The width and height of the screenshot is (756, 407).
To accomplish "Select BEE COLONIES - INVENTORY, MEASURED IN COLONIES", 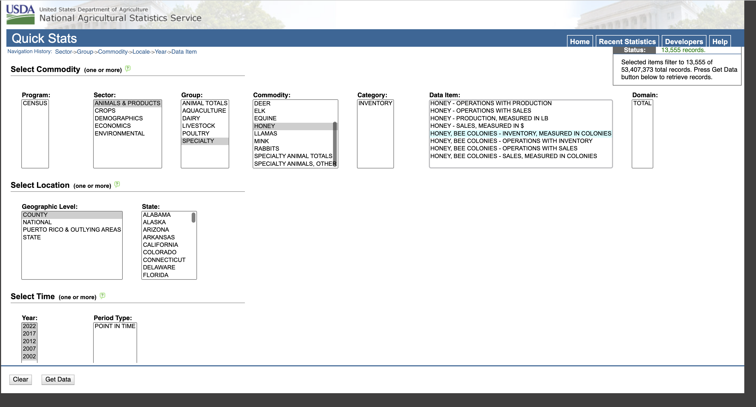I will (x=521, y=134).
